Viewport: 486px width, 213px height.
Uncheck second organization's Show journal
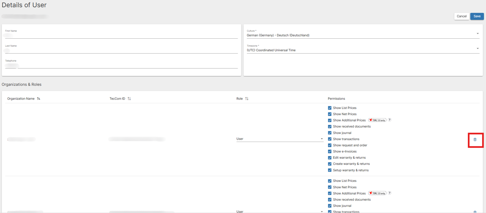[330, 206]
